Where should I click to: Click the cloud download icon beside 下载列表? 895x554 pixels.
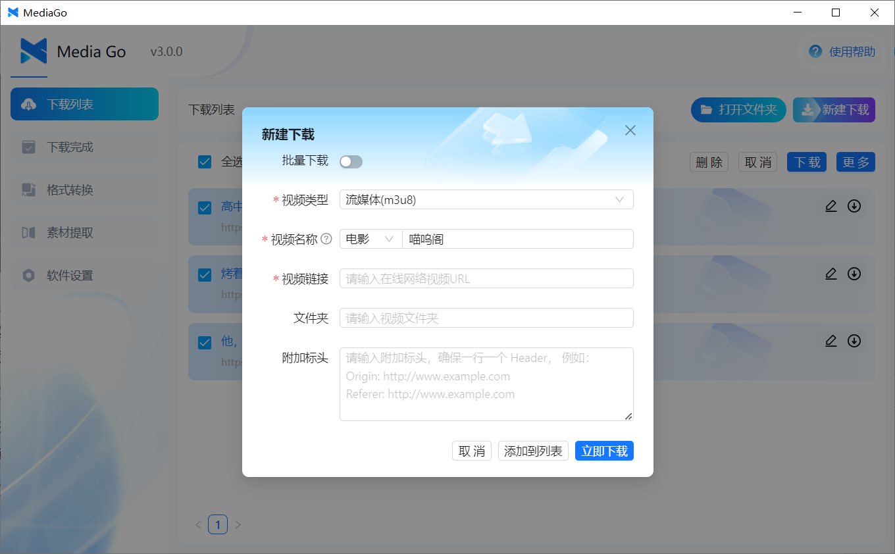coord(28,105)
